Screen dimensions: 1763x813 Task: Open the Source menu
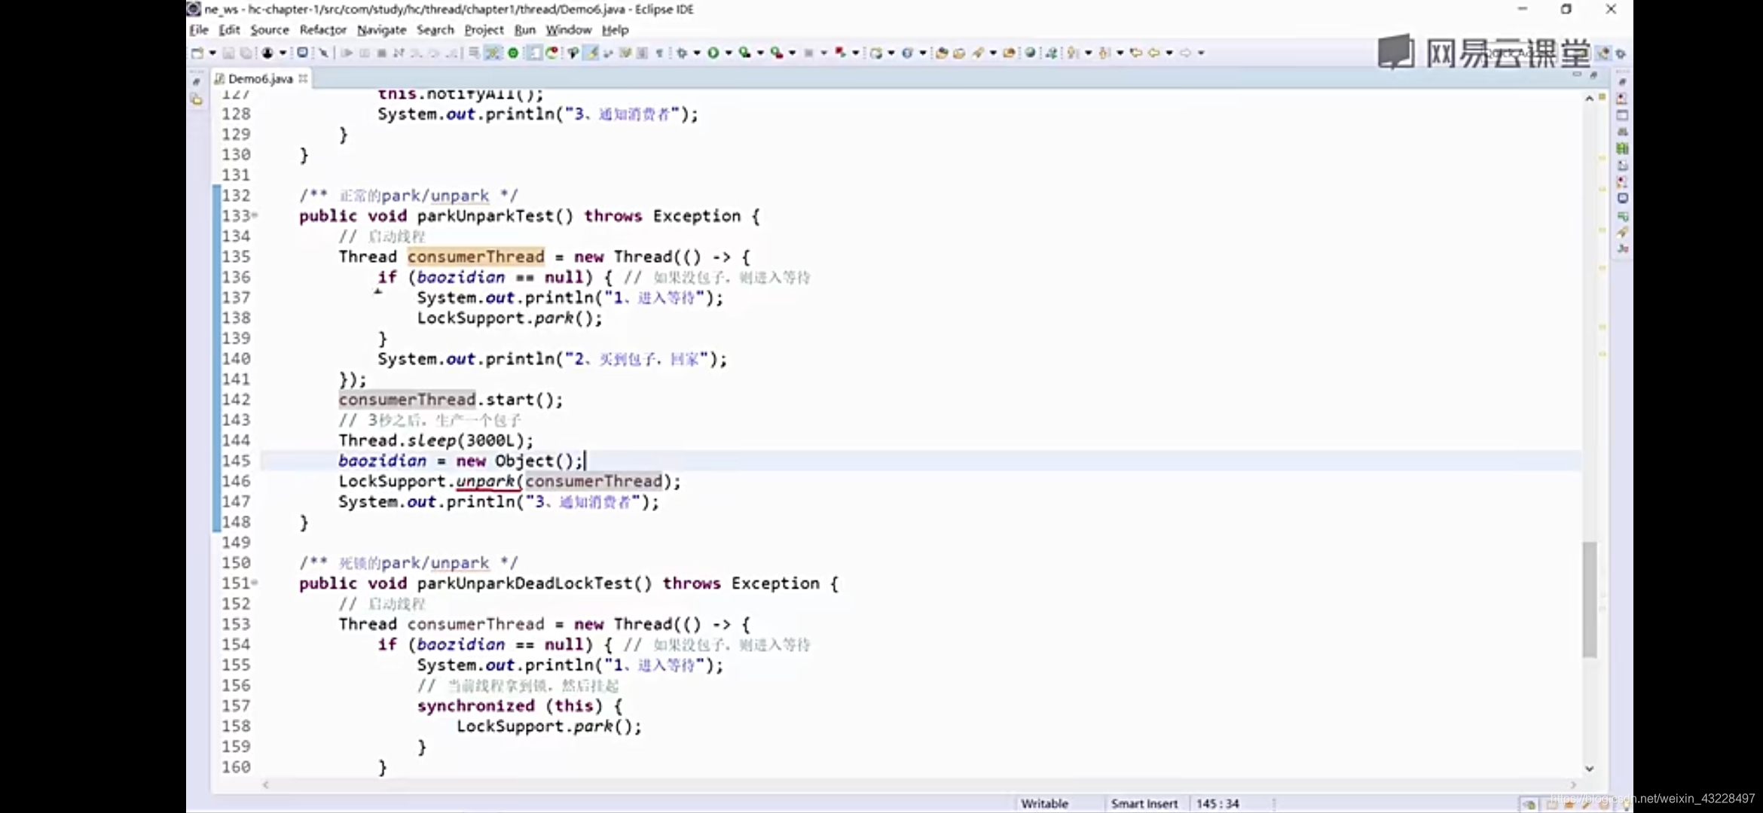pyautogui.click(x=270, y=30)
